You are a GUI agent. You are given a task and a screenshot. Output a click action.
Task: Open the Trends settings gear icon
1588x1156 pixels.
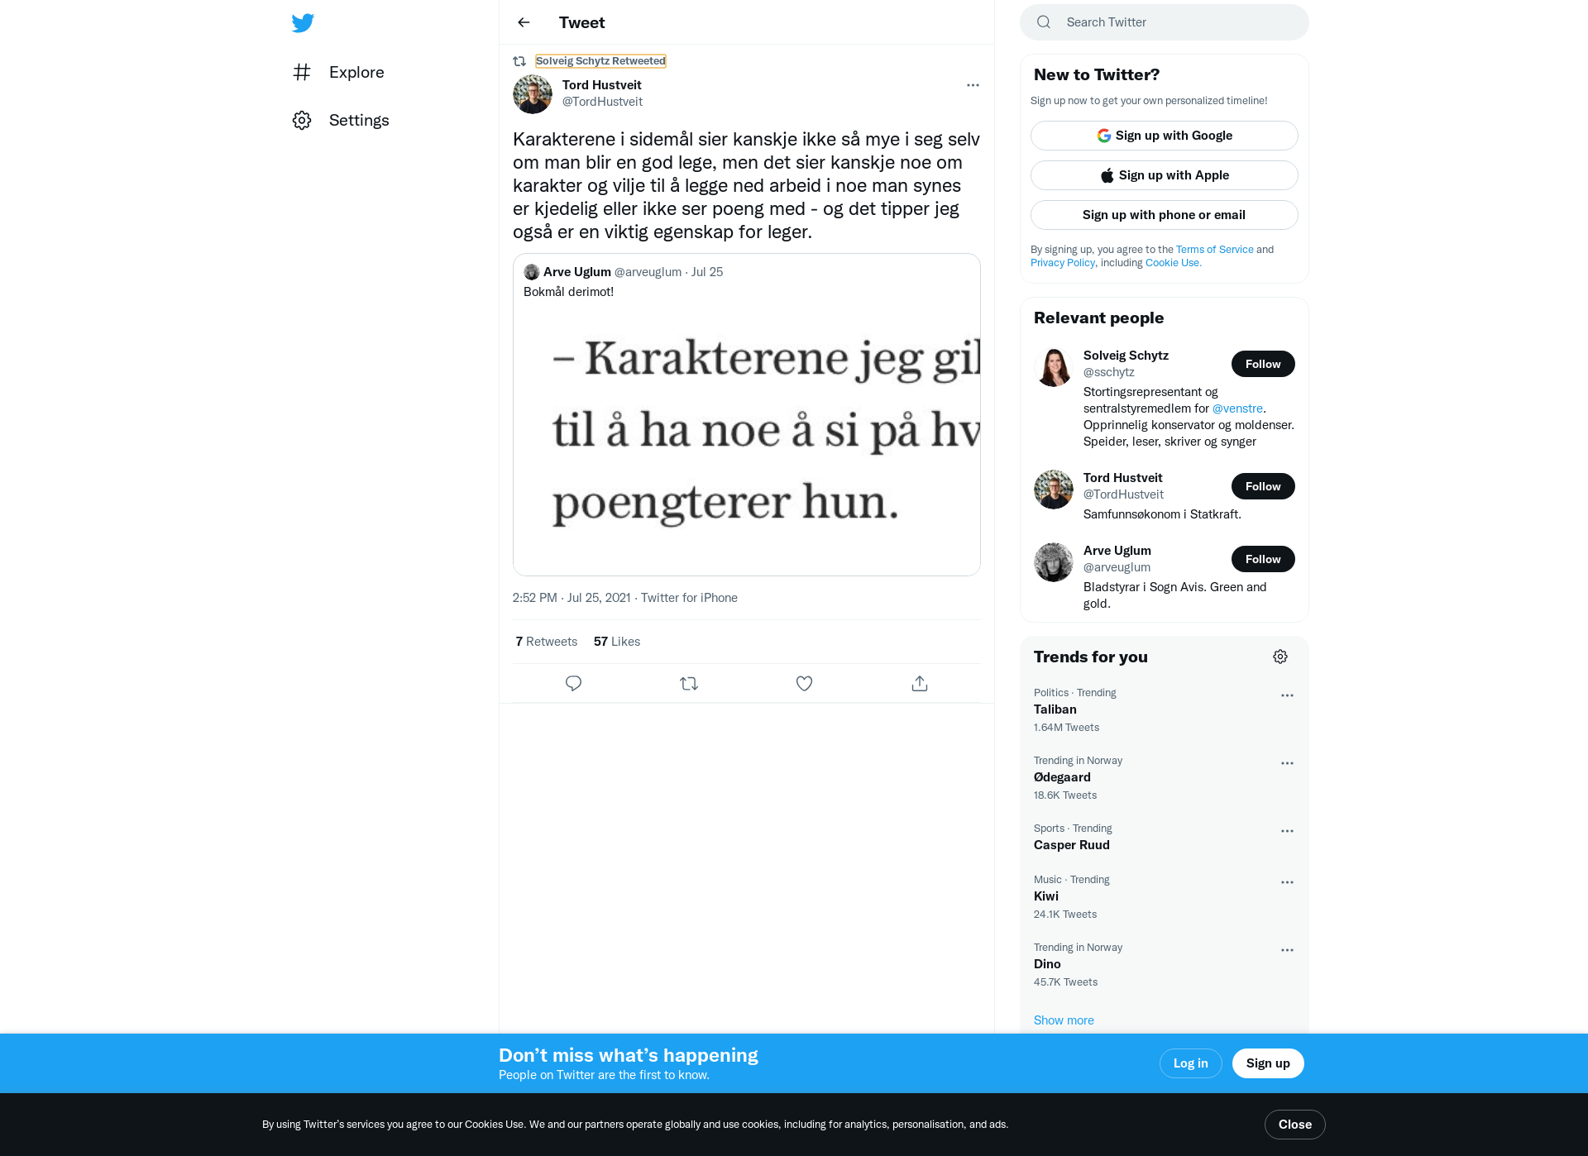click(x=1280, y=657)
